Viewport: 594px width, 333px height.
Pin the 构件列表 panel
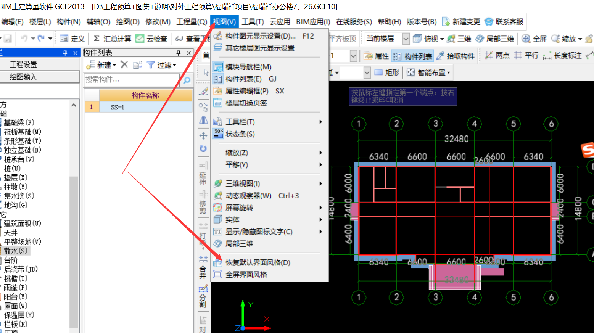(179, 53)
